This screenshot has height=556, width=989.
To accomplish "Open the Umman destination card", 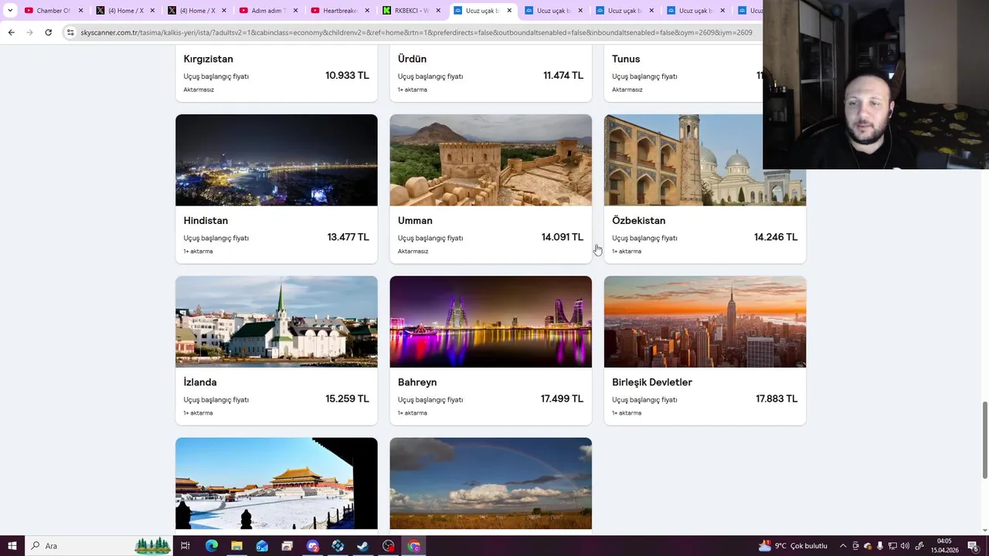I will pyautogui.click(x=491, y=188).
